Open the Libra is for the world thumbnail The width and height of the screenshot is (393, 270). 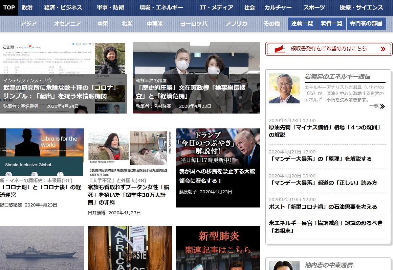(42, 152)
